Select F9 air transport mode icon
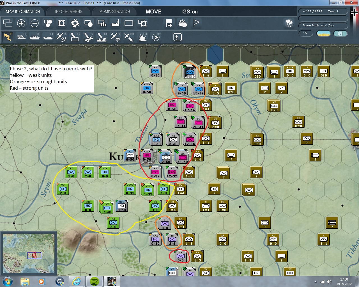The width and height of the screenshot is (359, 287). tap(115, 37)
